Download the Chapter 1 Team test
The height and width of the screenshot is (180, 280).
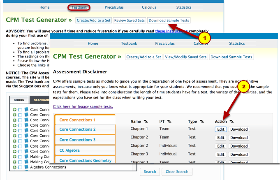239,129
